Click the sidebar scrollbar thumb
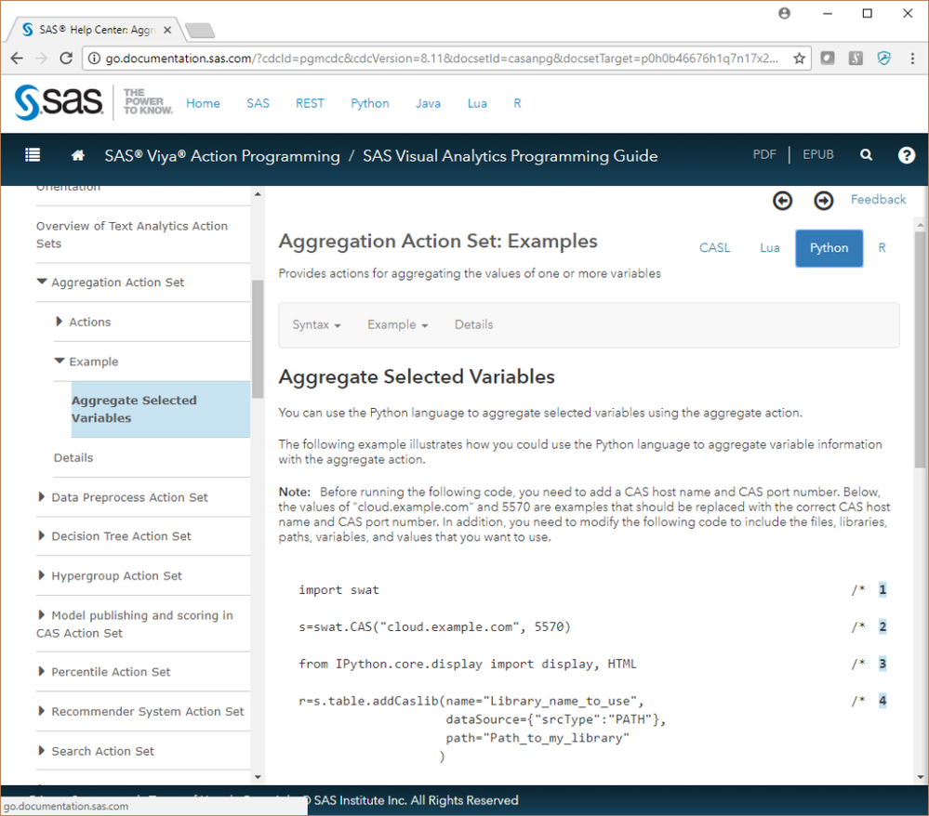Screen dimensions: 929x816 [258, 338]
